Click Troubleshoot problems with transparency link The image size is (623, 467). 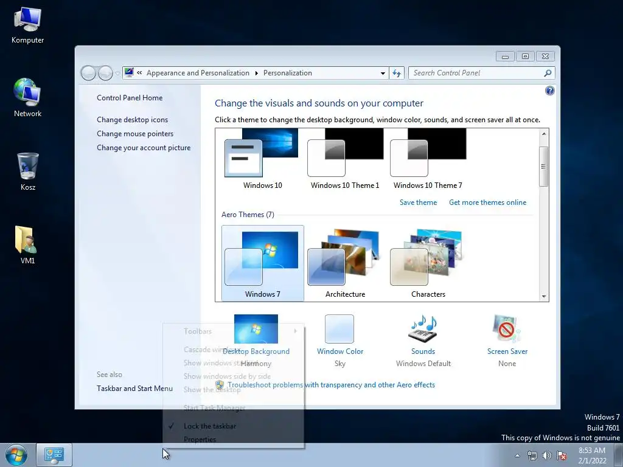[x=331, y=385]
